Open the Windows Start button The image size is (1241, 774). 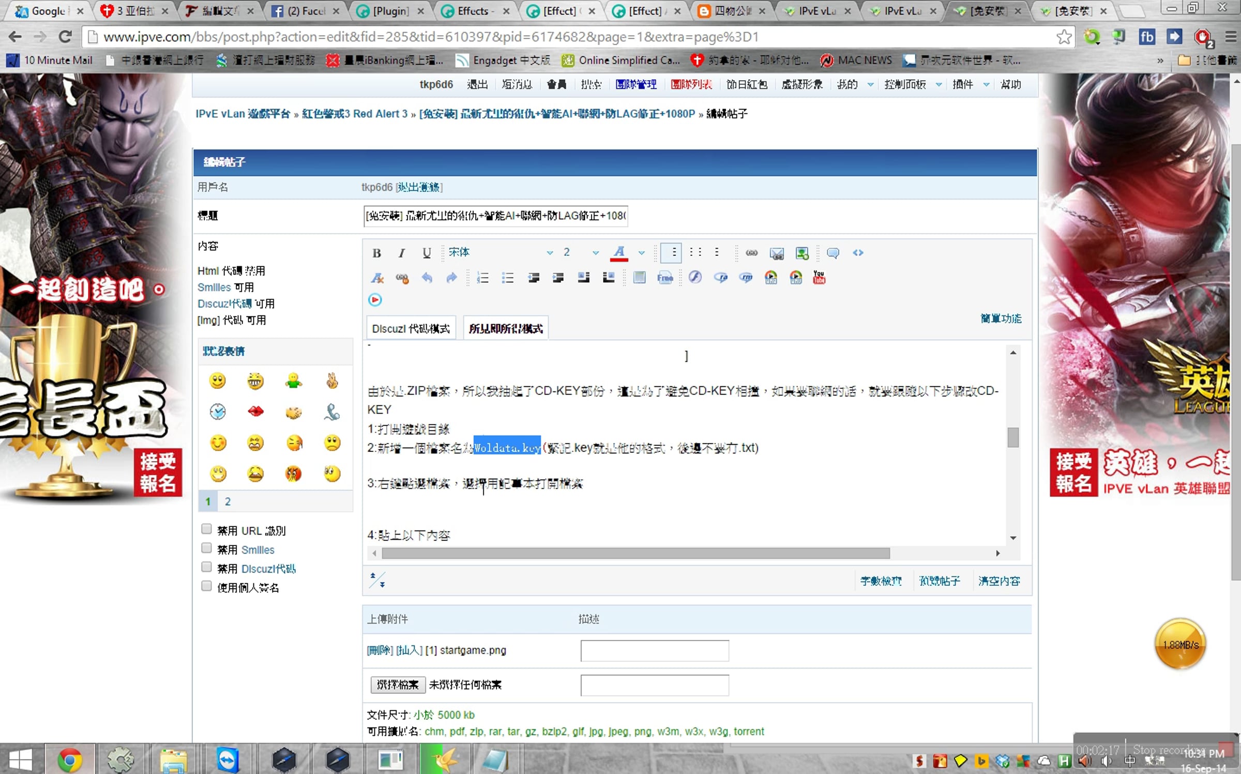pyautogui.click(x=21, y=760)
